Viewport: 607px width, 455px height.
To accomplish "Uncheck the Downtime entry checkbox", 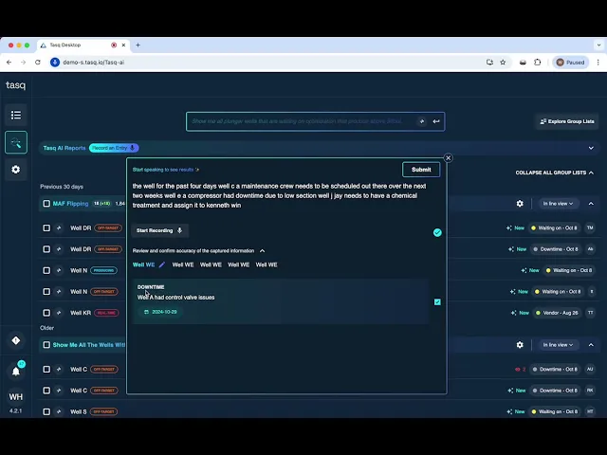I will [x=437, y=301].
